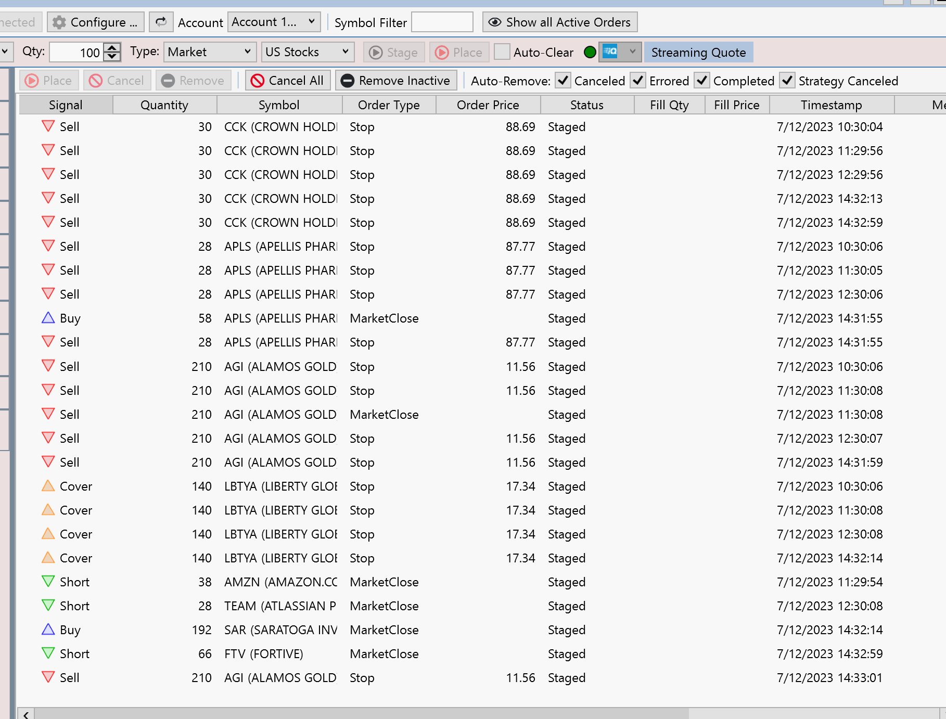Click the Configure gear button

[96, 22]
